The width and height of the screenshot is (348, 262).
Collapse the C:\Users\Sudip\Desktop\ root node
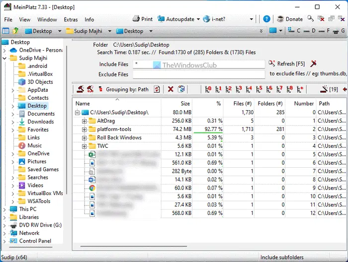point(77,113)
